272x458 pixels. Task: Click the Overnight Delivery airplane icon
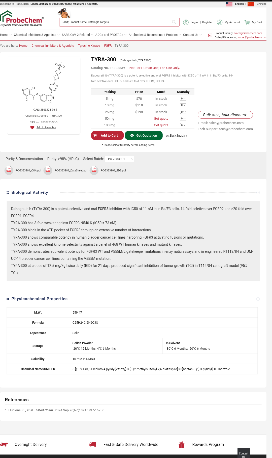tap(4, 444)
